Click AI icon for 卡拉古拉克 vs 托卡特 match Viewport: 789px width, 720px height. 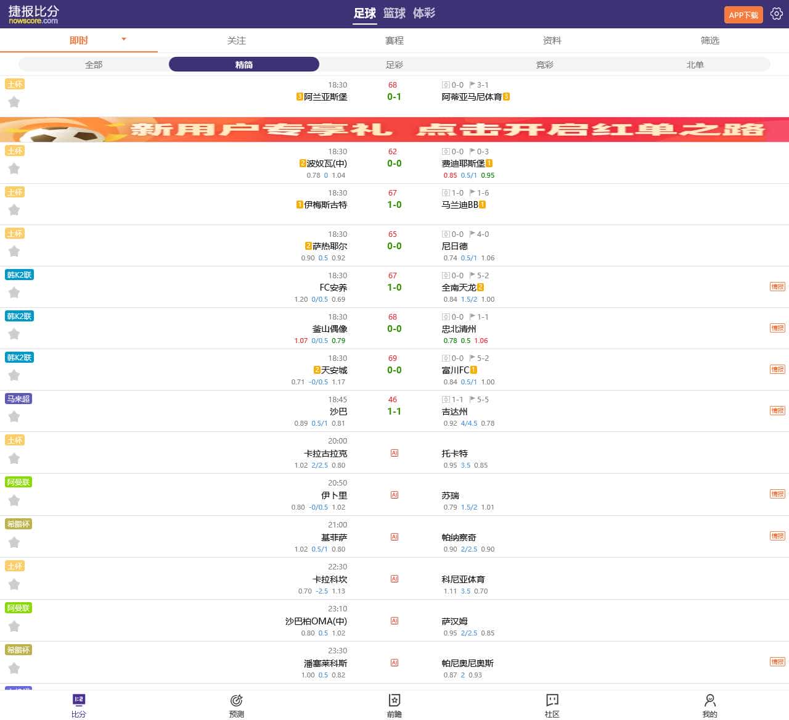(x=394, y=453)
